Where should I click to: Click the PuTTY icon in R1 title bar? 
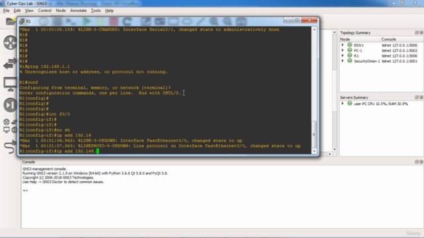pos(22,21)
